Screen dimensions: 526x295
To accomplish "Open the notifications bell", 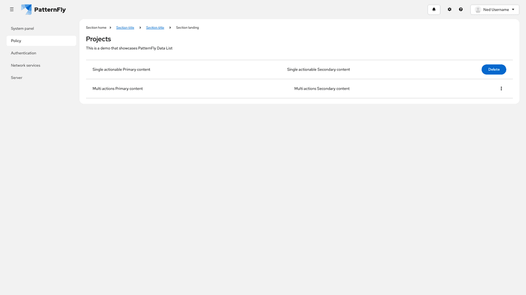I will [x=434, y=10].
